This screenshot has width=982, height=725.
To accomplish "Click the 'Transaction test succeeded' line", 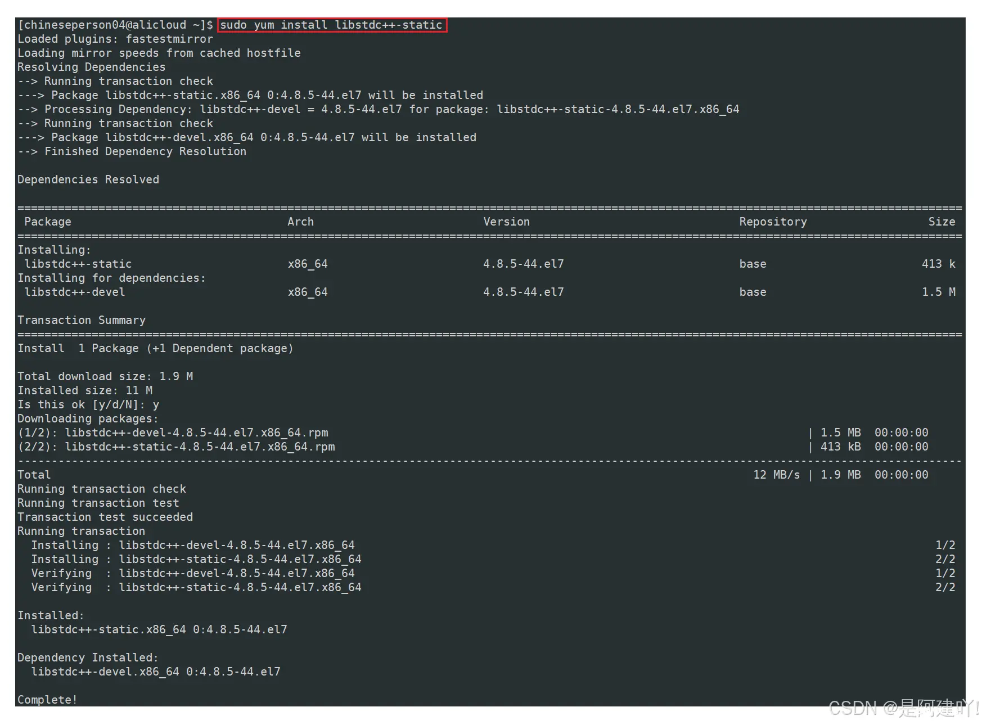I will (105, 517).
